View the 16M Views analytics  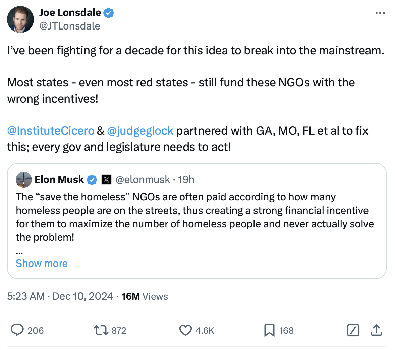[x=145, y=296]
